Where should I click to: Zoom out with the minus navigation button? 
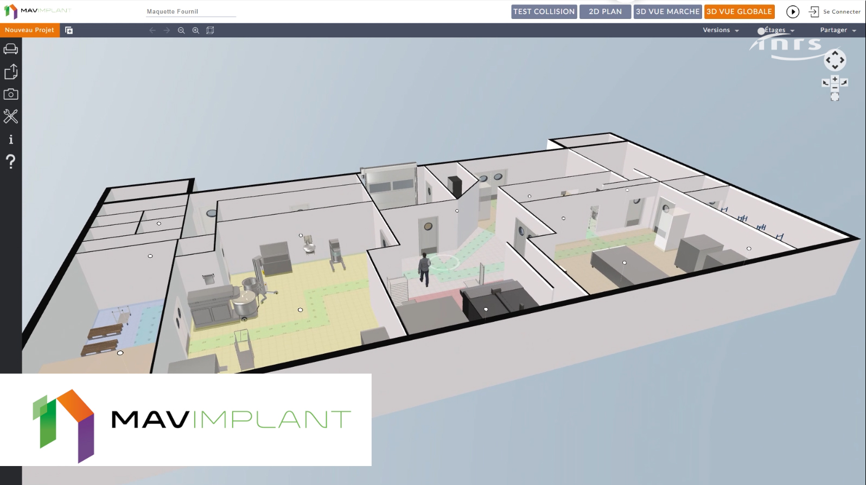(835, 87)
